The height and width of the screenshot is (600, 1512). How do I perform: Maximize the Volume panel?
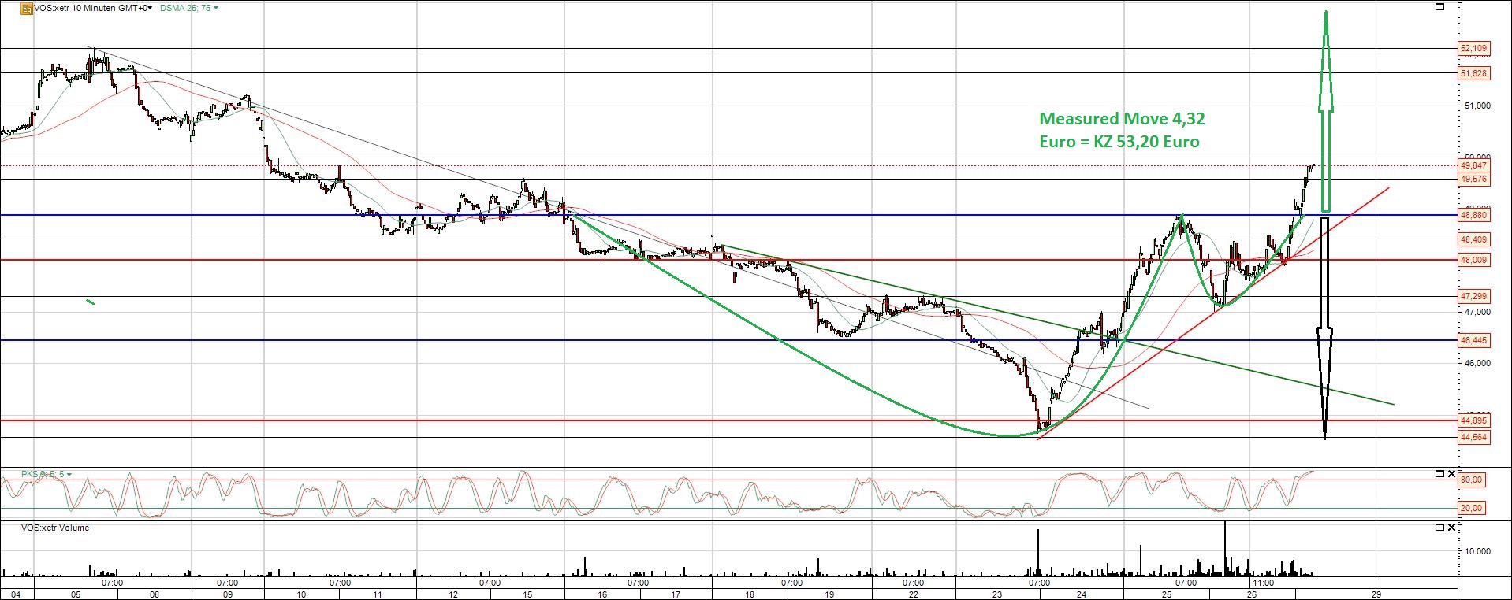1440,528
